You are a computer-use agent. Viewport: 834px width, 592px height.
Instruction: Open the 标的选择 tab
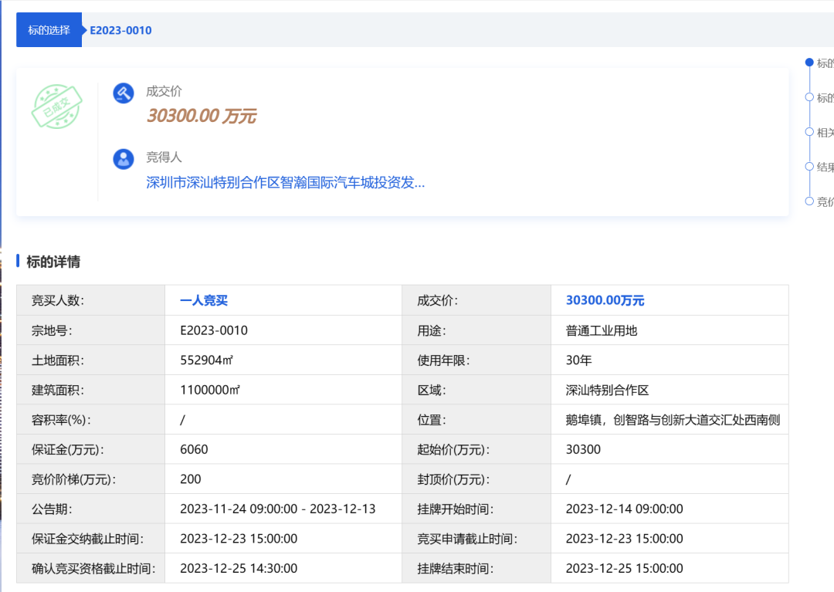click(x=49, y=30)
